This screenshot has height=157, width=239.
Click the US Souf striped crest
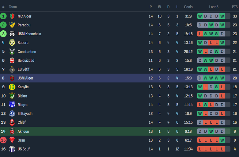(x=12, y=149)
